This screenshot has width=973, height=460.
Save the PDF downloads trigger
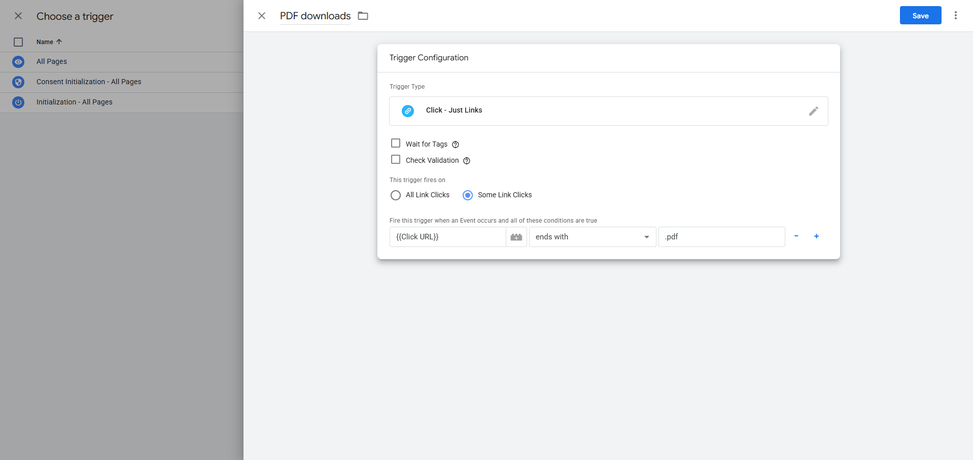(920, 15)
